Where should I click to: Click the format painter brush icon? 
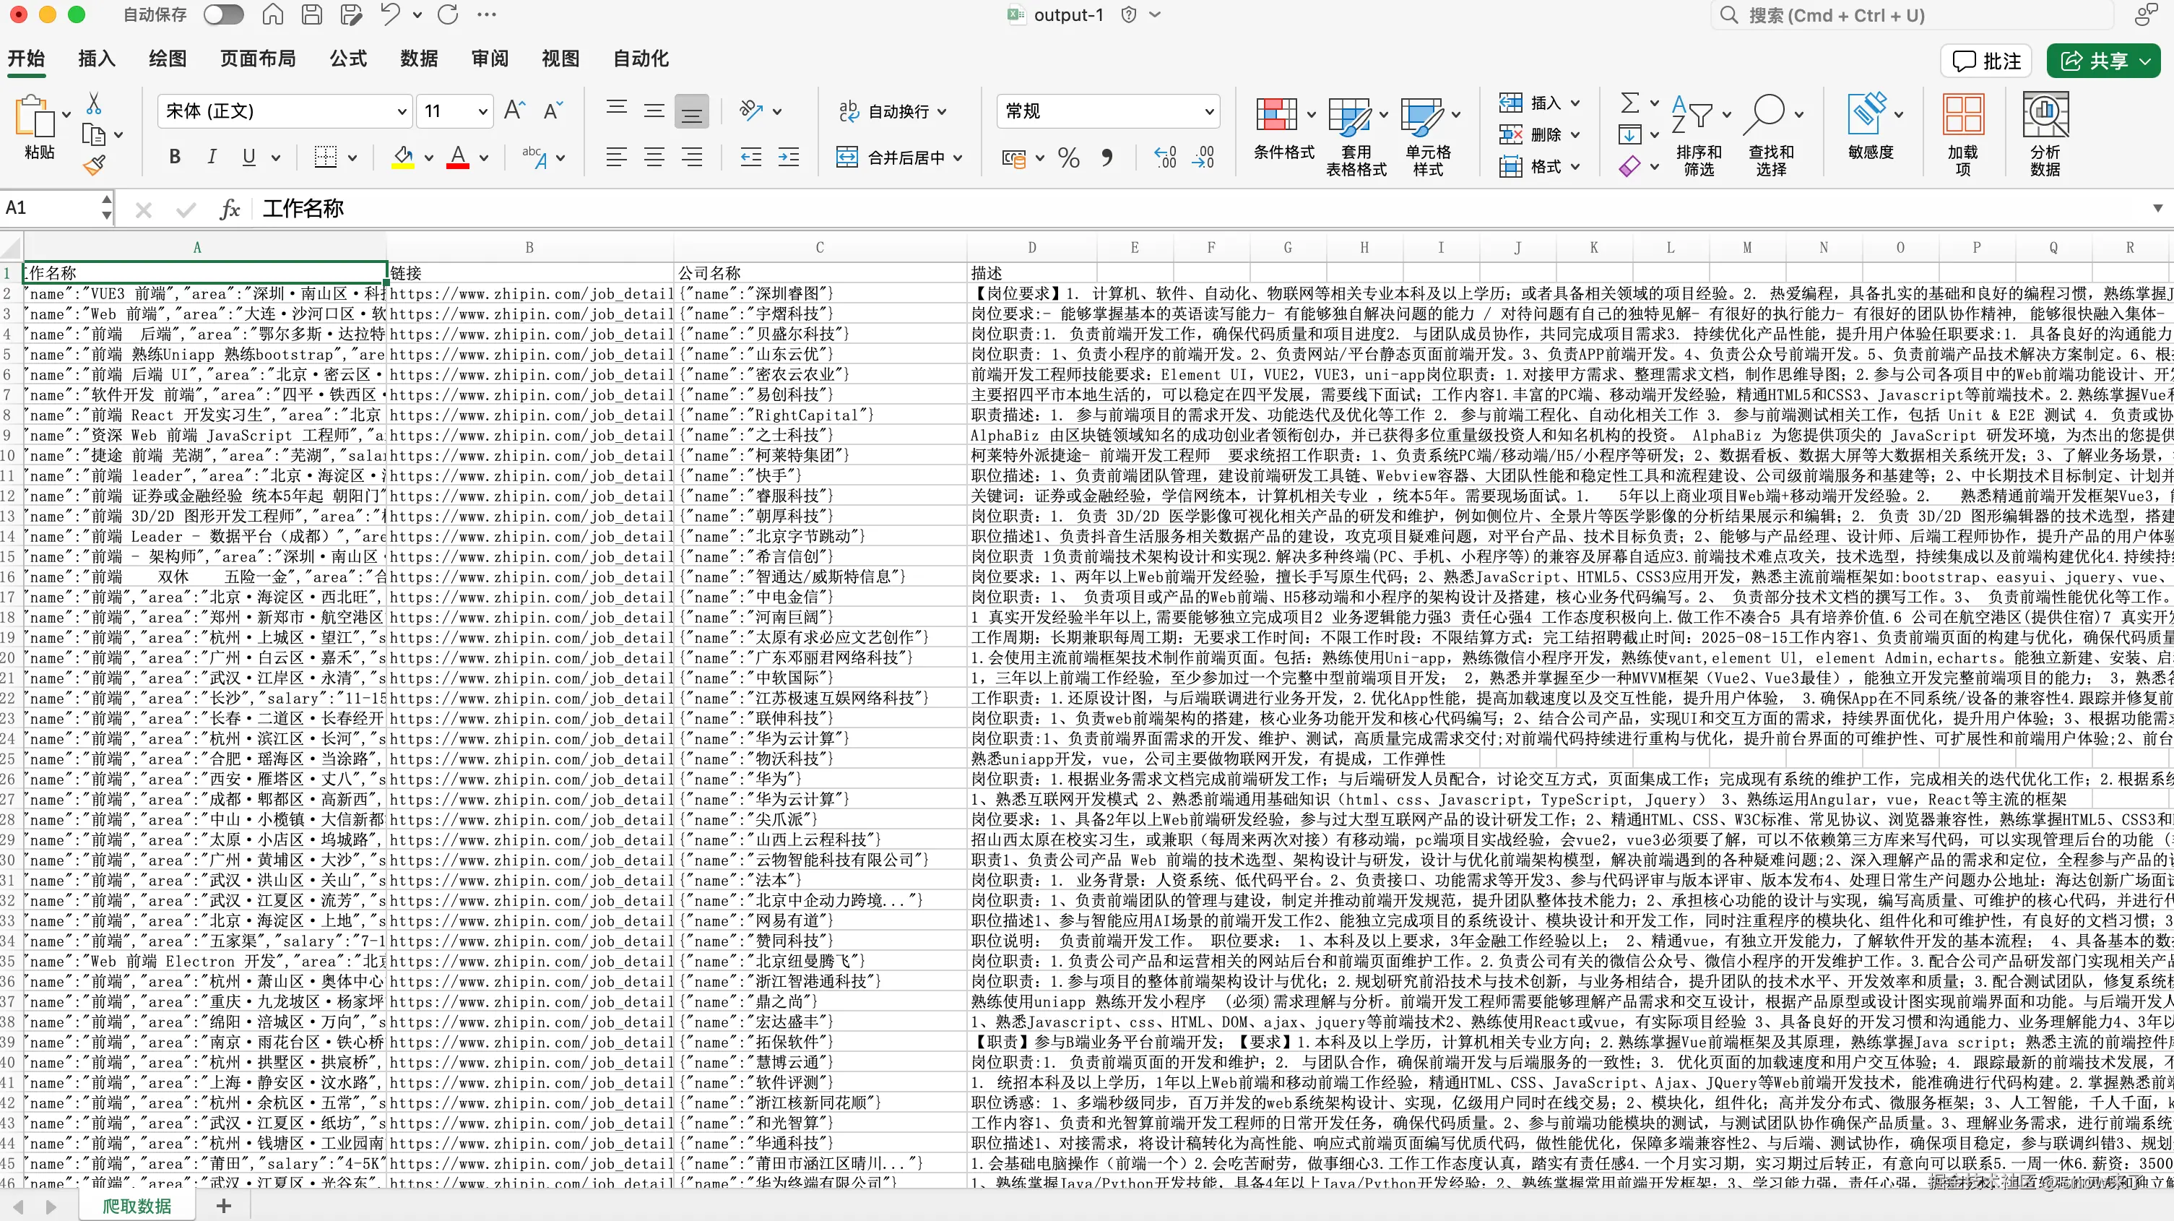point(95,165)
